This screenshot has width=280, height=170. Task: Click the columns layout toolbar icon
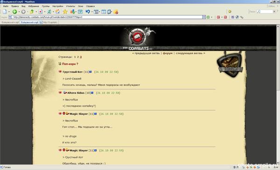pos(96,12)
